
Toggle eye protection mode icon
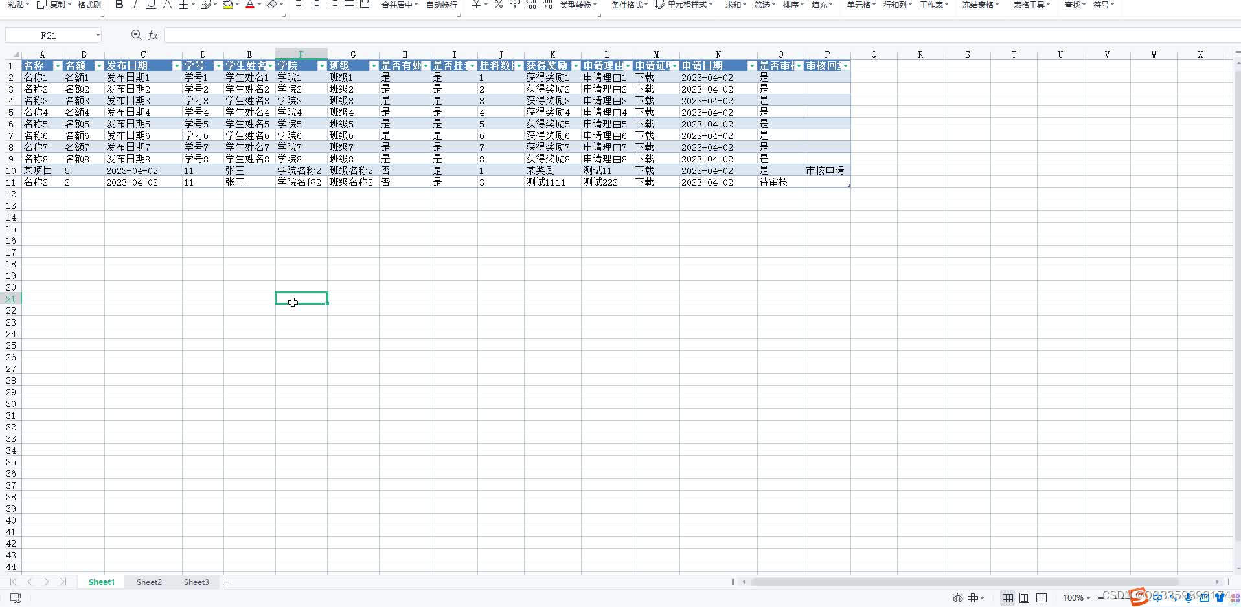coord(957,598)
